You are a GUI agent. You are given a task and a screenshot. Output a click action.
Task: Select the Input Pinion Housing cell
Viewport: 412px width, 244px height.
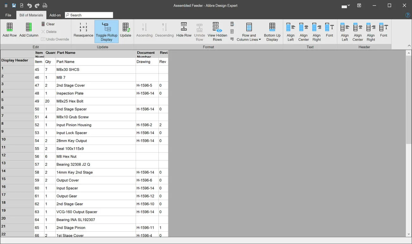96,125
